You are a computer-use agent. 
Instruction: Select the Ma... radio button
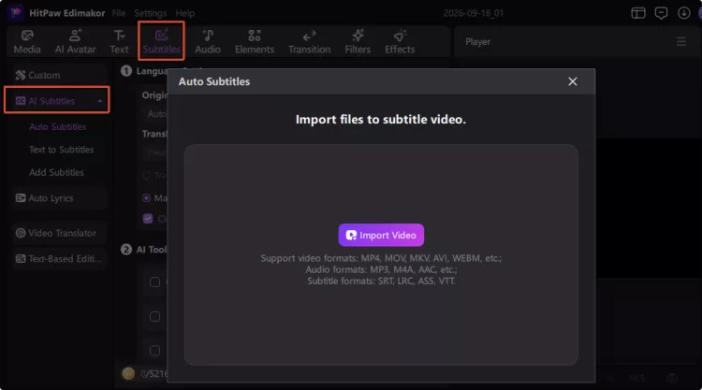click(x=146, y=197)
